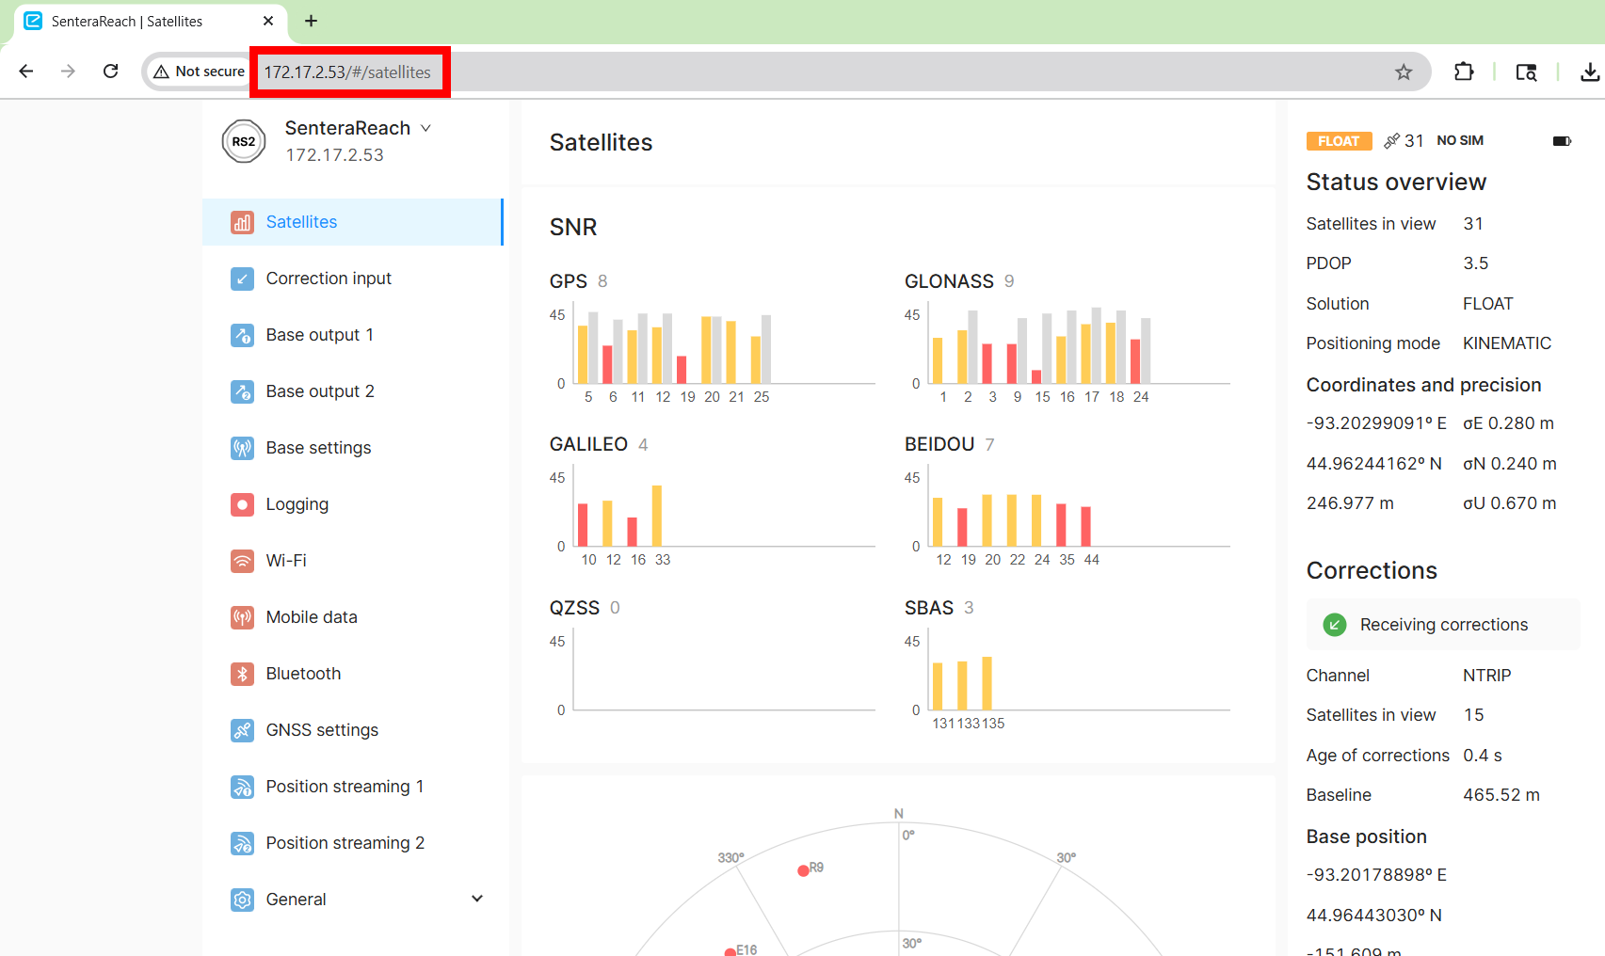Open Base output 1 page
The width and height of the screenshot is (1605, 956).
coord(319,335)
